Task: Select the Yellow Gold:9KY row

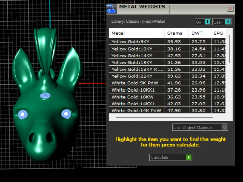Action: tap(168, 42)
